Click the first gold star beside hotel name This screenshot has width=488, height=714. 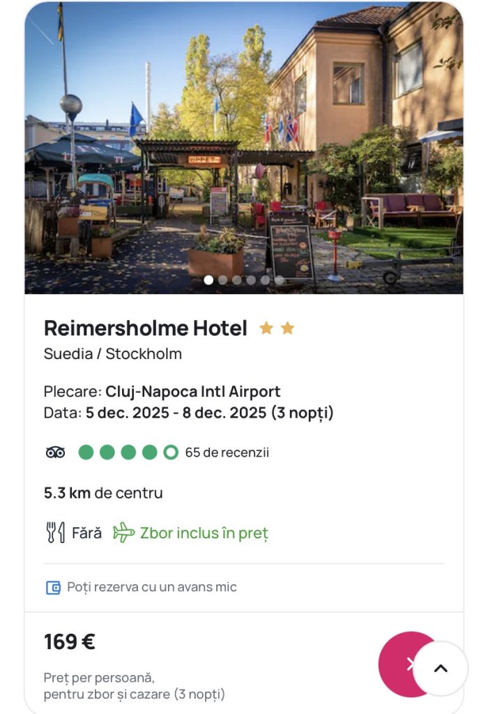pyautogui.click(x=266, y=328)
